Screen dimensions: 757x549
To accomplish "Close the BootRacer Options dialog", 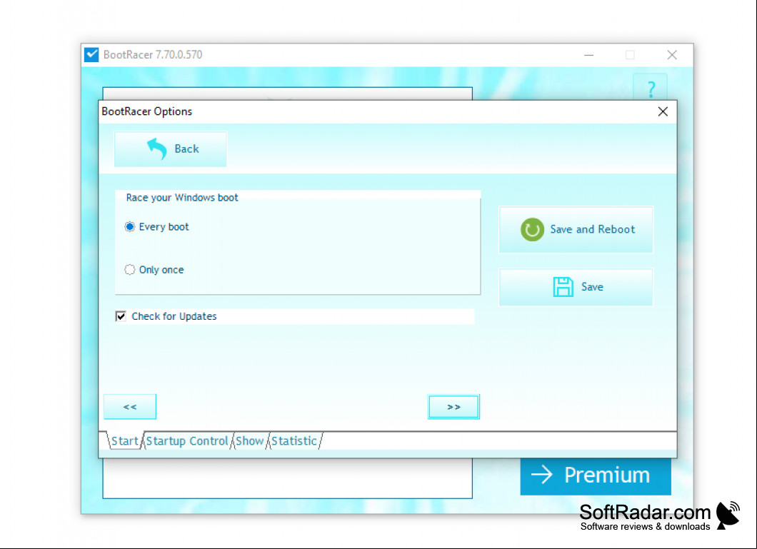I will point(663,112).
